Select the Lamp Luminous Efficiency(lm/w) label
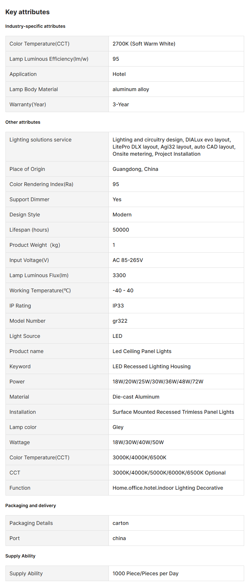248x584 pixels. [49, 59]
